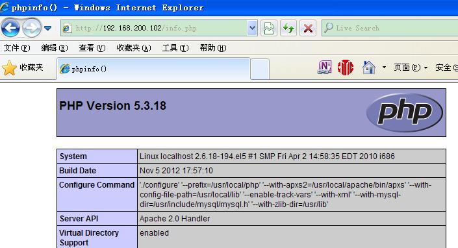458x248 pixels.
Task: Click the Build Date row label
Action: 77,171
